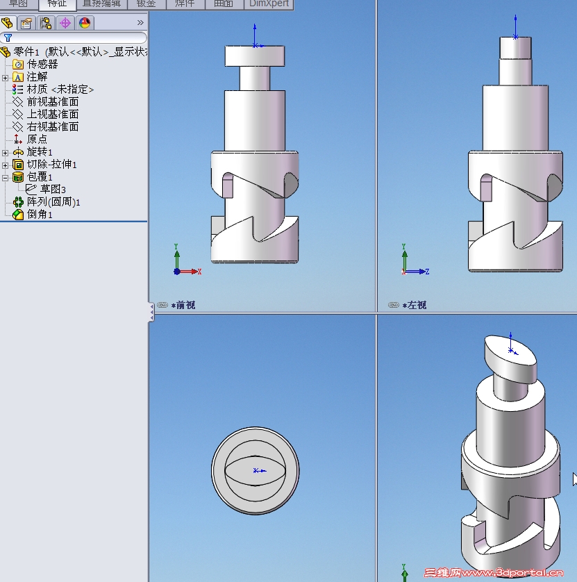
Task: Select 上视基准面 in the tree
Action: pos(53,115)
